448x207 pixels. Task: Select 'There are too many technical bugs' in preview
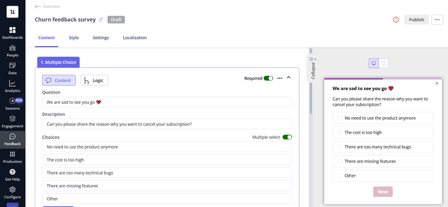click(x=383, y=147)
